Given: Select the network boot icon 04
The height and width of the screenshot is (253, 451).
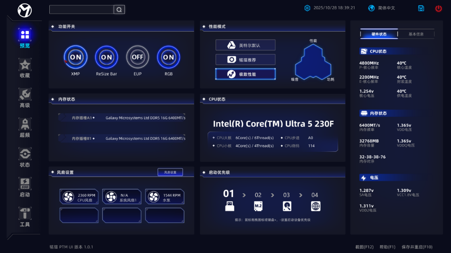Looking at the screenshot, I should tap(315, 206).
